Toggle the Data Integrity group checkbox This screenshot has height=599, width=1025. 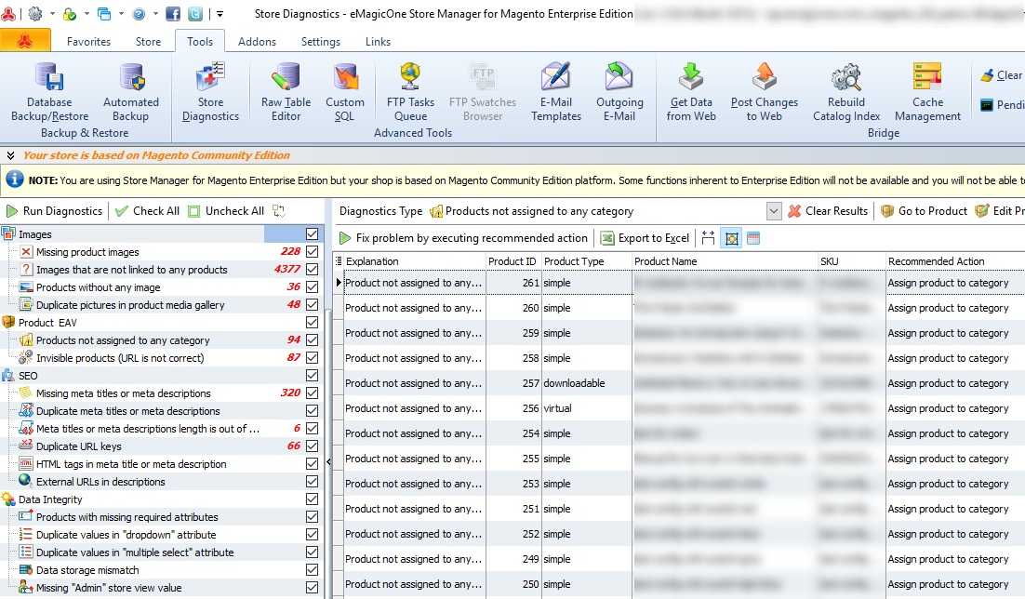(312, 499)
